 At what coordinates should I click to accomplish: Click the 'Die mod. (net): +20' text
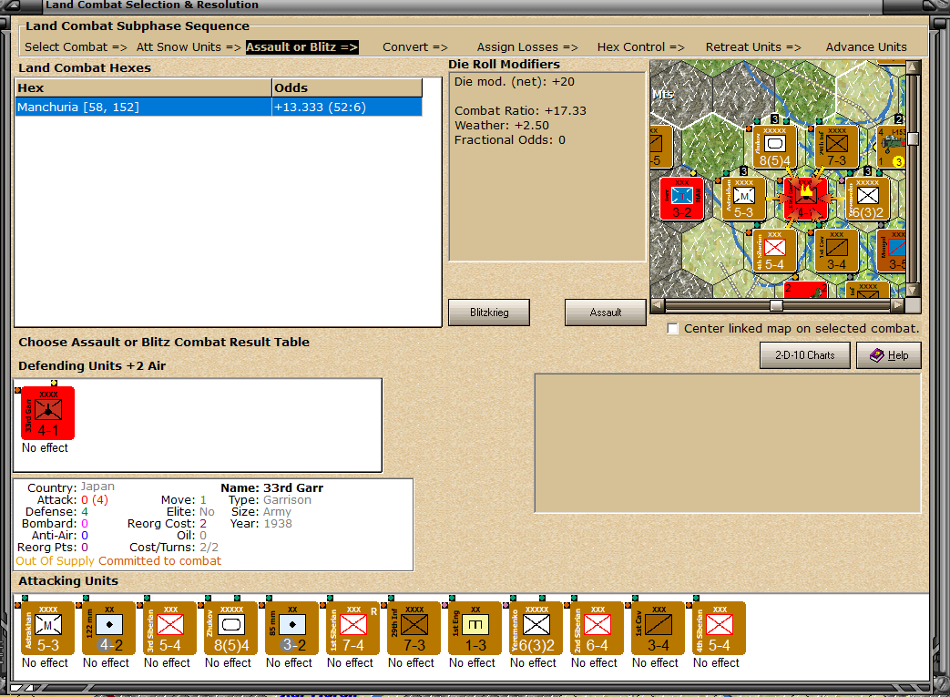pyautogui.click(x=515, y=82)
